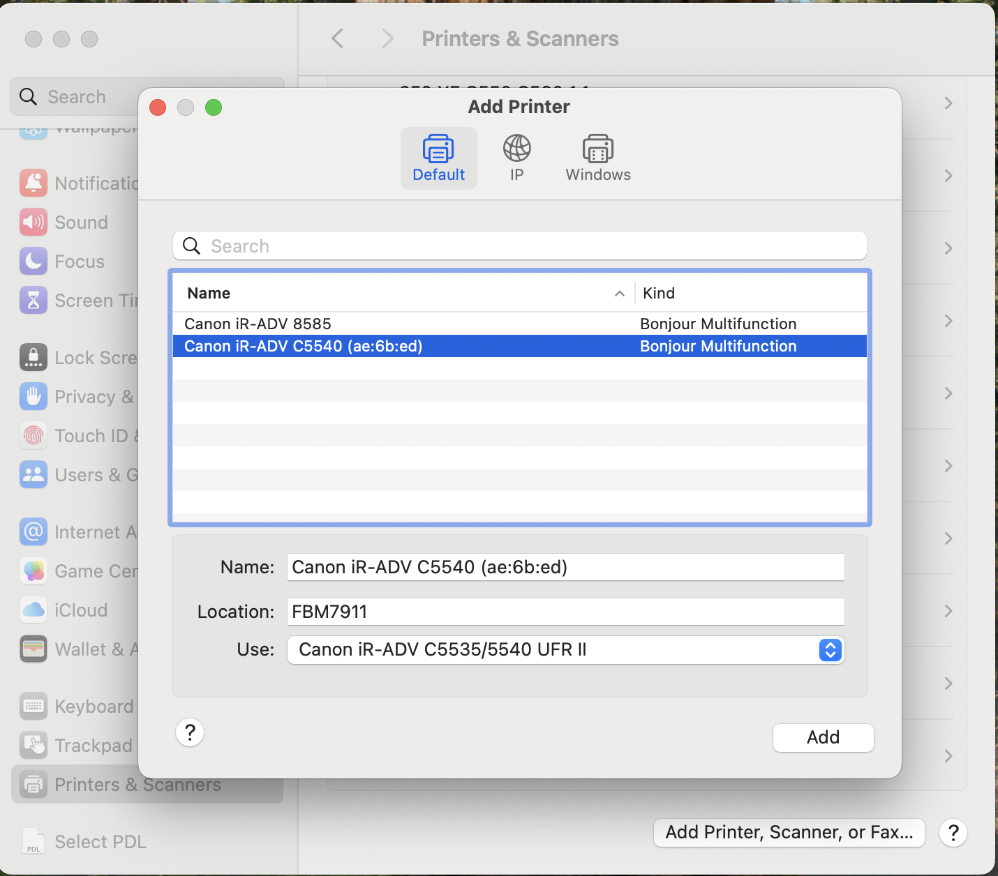Click the forward navigation chevron

tap(387, 38)
